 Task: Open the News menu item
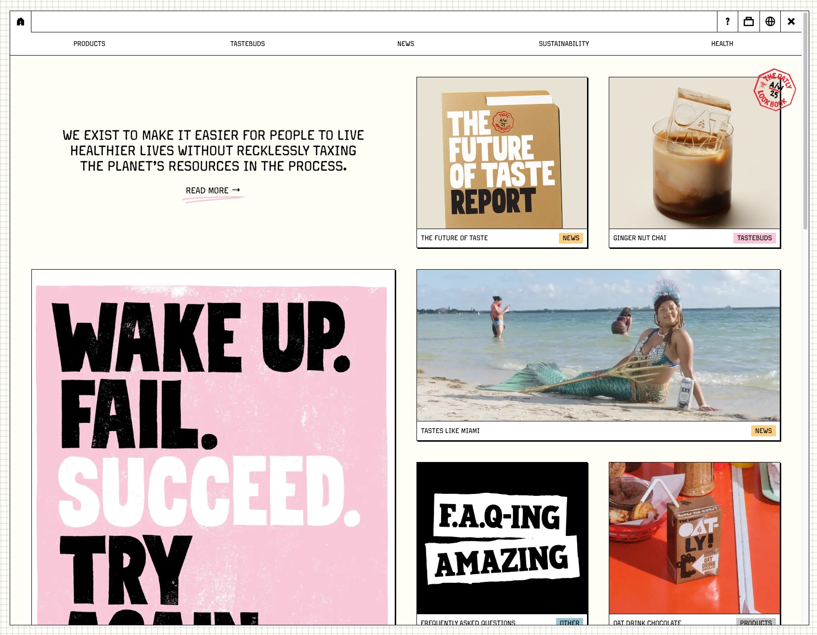coord(406,43)
